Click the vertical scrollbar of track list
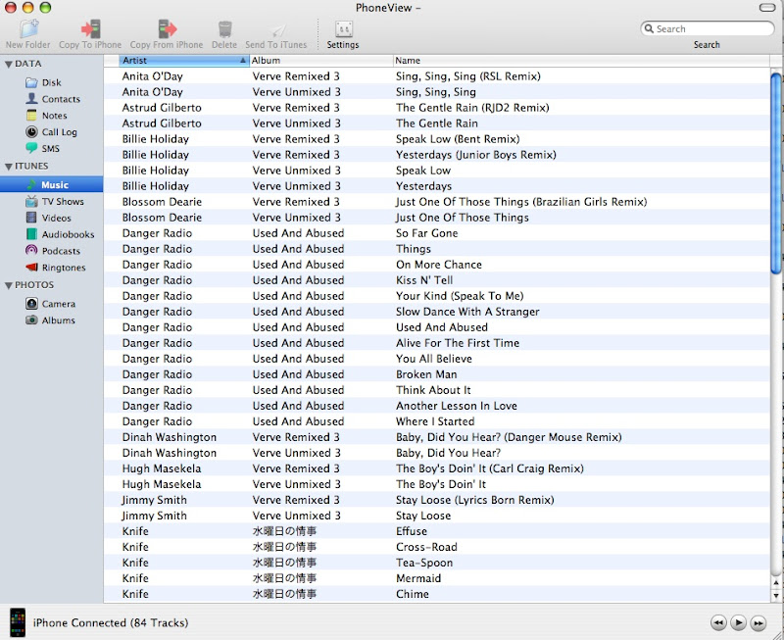 click(776, 294)
